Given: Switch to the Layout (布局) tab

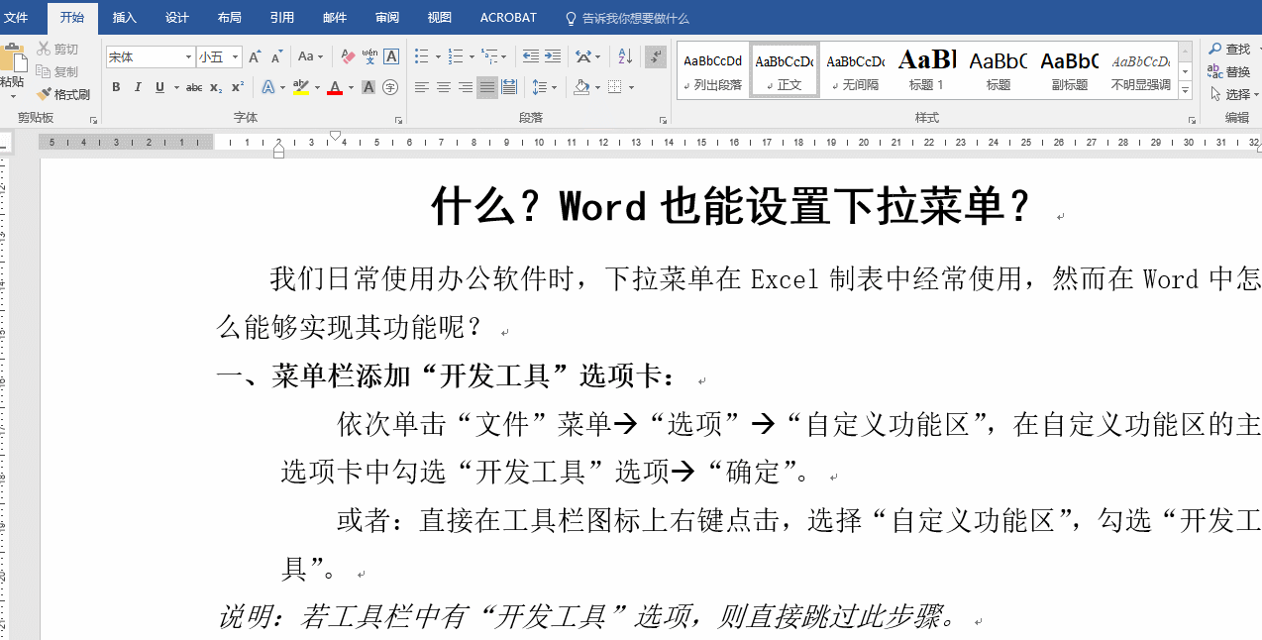Looking at the screenshot, I should click(229, 18).
